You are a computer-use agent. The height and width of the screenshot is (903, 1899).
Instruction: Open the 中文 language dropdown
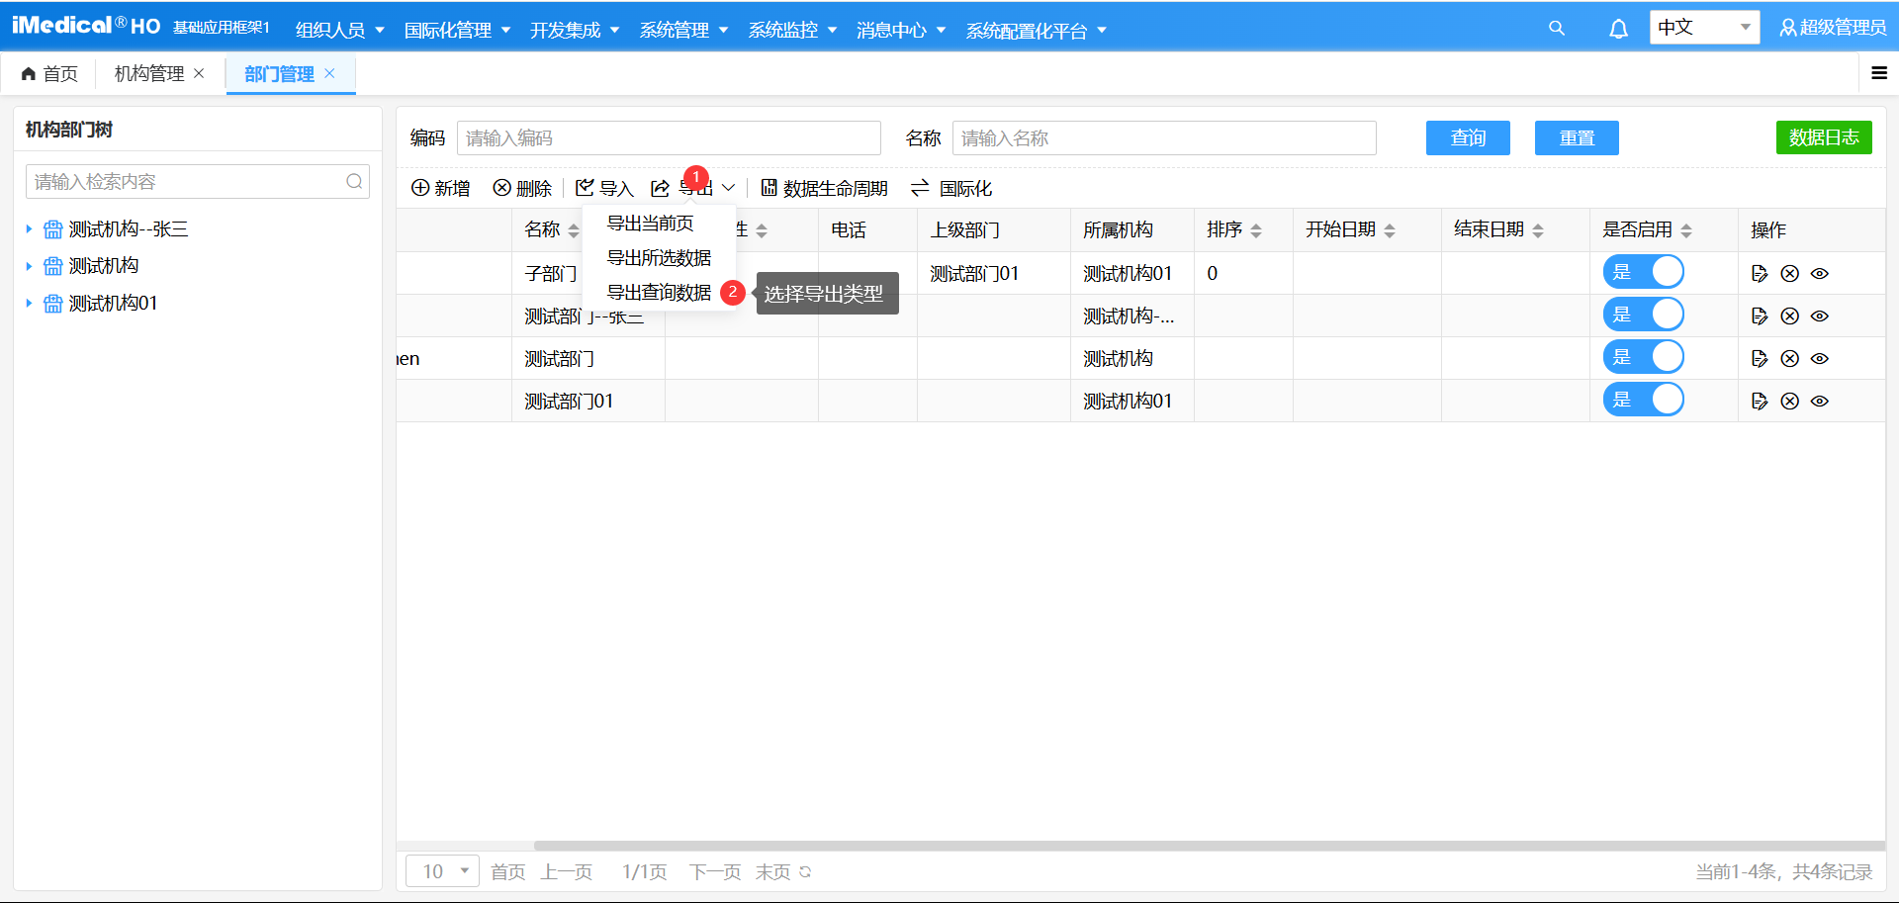[x=1703, y=28]
